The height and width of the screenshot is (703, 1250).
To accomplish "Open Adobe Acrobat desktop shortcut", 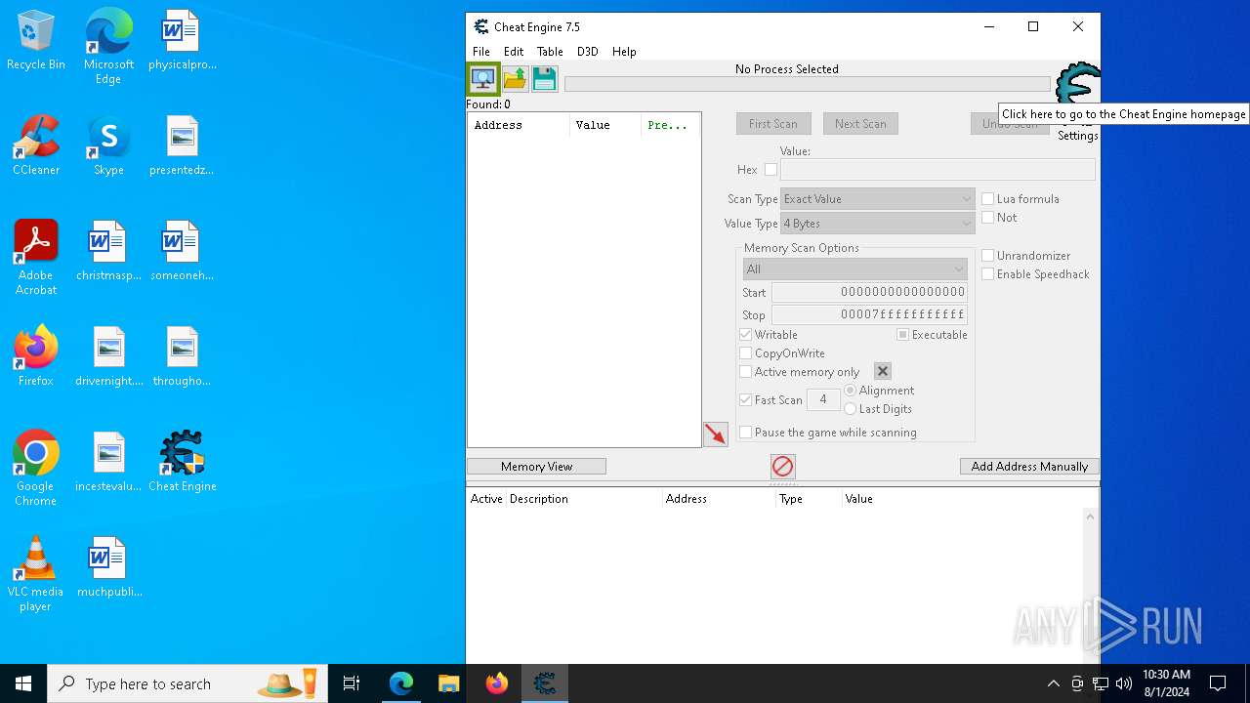I will 36,258.
